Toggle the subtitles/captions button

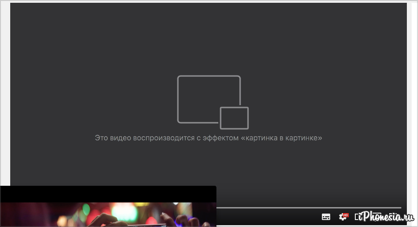326,217
